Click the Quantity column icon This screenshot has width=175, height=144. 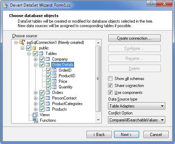pyautogui.click(x=54, y=87)
